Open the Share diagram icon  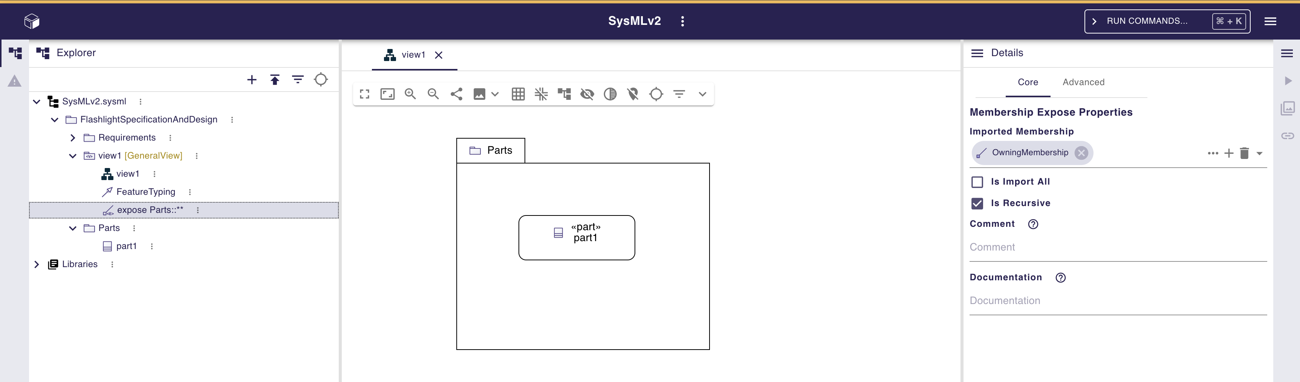[x=457, y=94]
